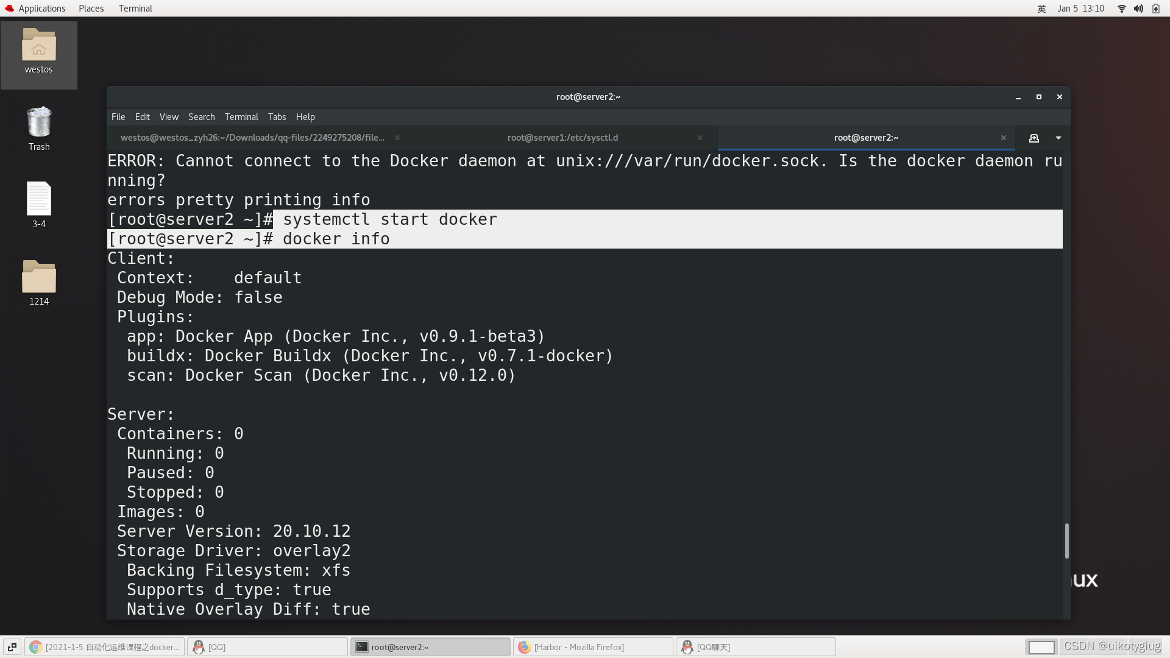1170x658 pixels.
Task: Click the buildx: Docker Buildx plugin line
Action: click(x=370, y=356)
